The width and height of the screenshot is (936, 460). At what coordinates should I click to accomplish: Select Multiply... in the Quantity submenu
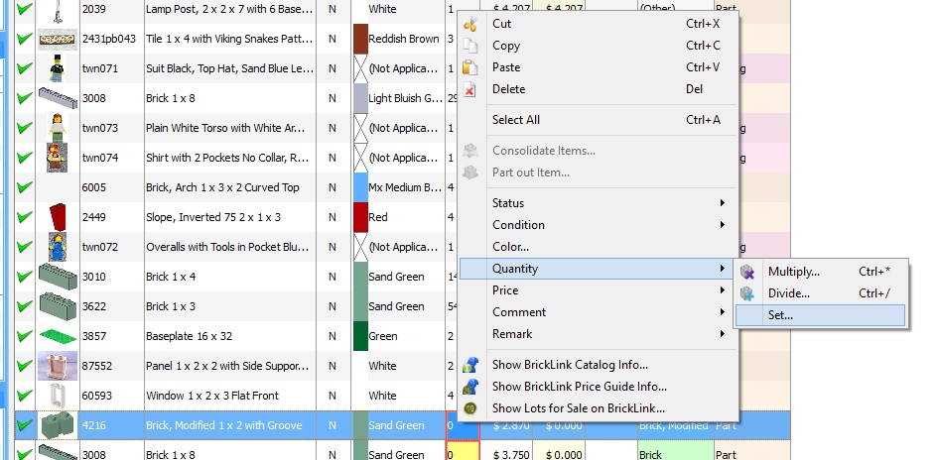pos(821,272)
